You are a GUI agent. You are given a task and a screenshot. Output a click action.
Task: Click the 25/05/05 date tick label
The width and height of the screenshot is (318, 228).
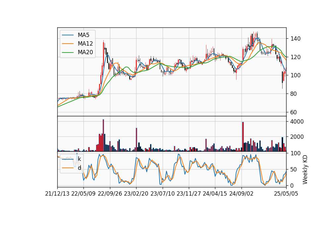[x=286, y=194]
